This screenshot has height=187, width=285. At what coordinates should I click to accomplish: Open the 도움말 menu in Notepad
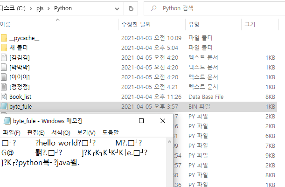(x=111, y=132)
